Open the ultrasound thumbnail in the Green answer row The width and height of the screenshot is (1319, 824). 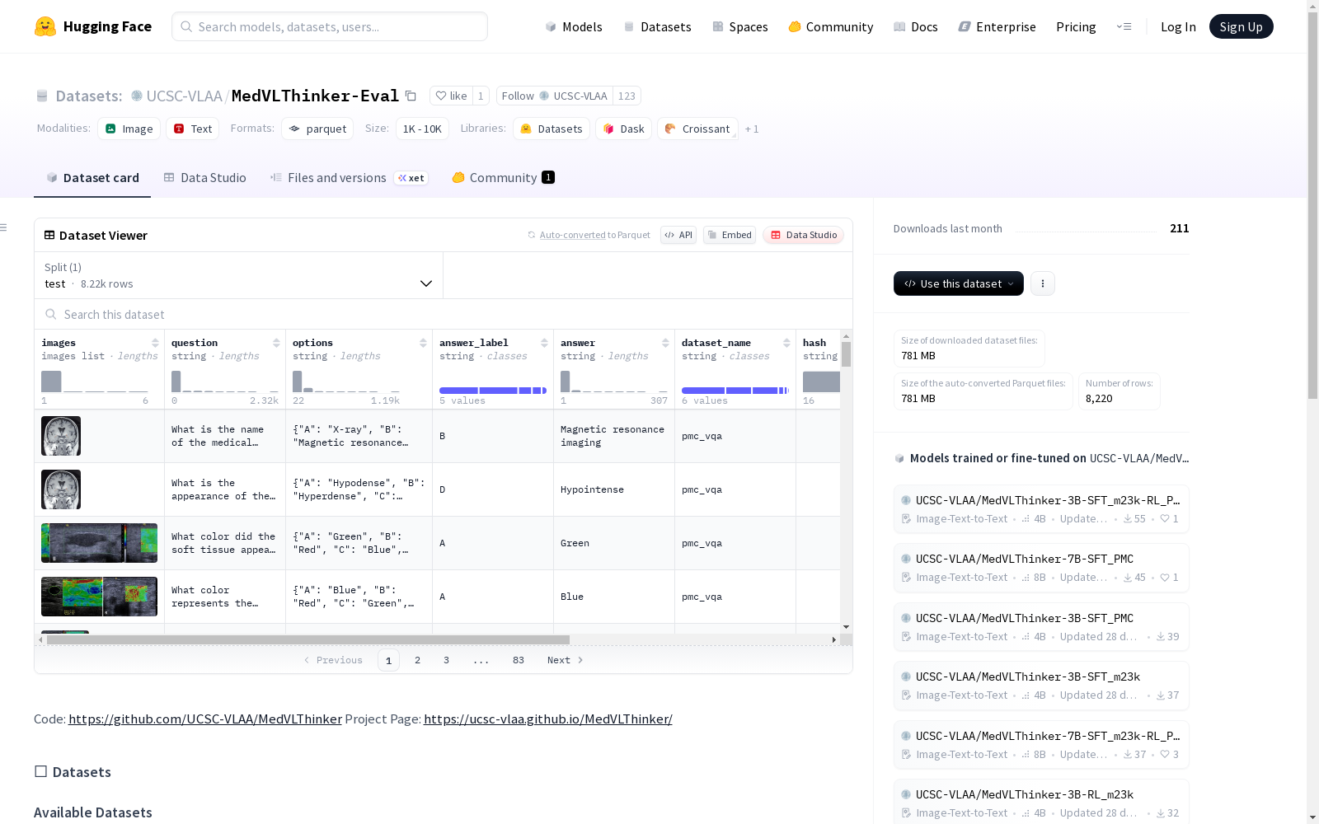tap(99, 543)
